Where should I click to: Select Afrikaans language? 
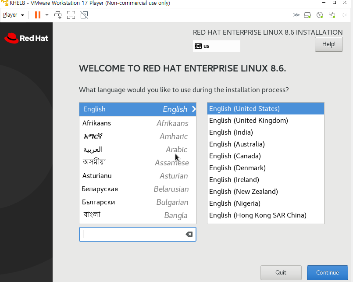pos(138,123)
